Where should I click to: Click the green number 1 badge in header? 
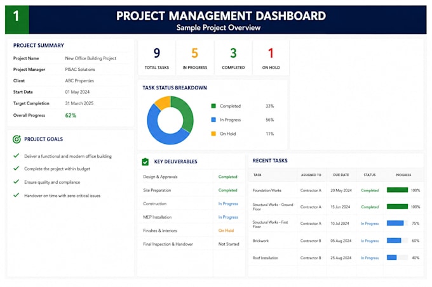pos(17,20)
